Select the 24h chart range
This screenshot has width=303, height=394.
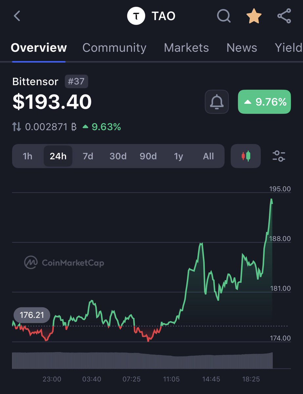pyautogui.click(x=58, y=156)
